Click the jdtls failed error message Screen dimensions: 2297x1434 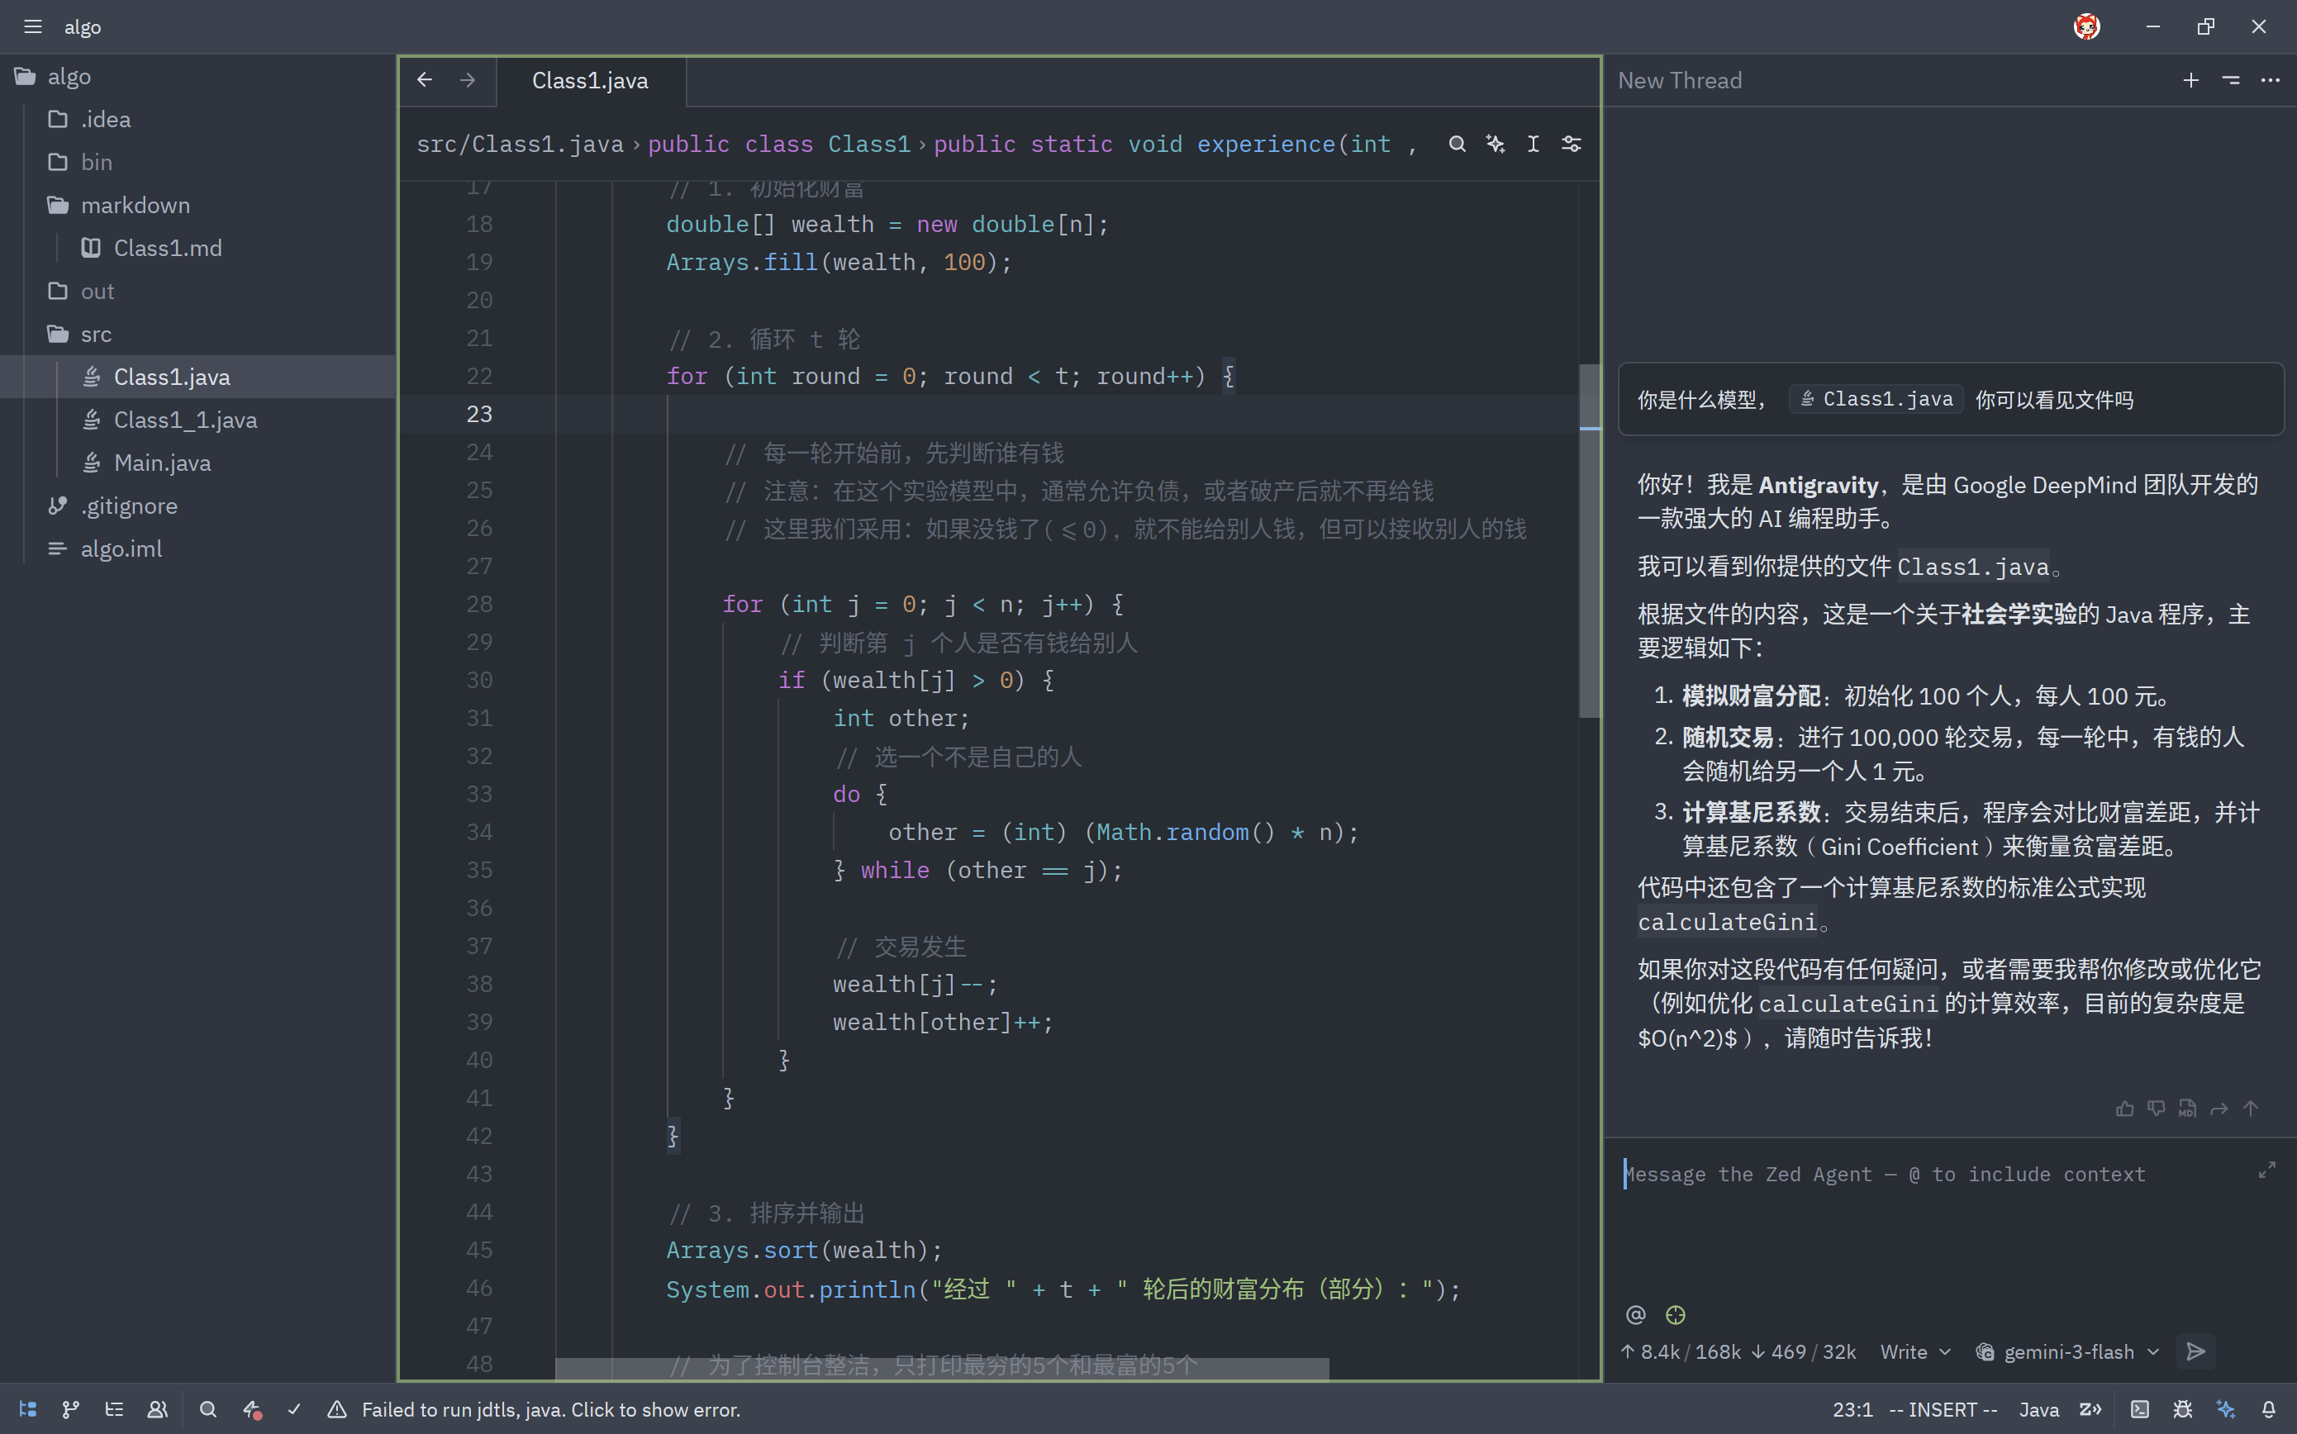(x=550, y=1409)
